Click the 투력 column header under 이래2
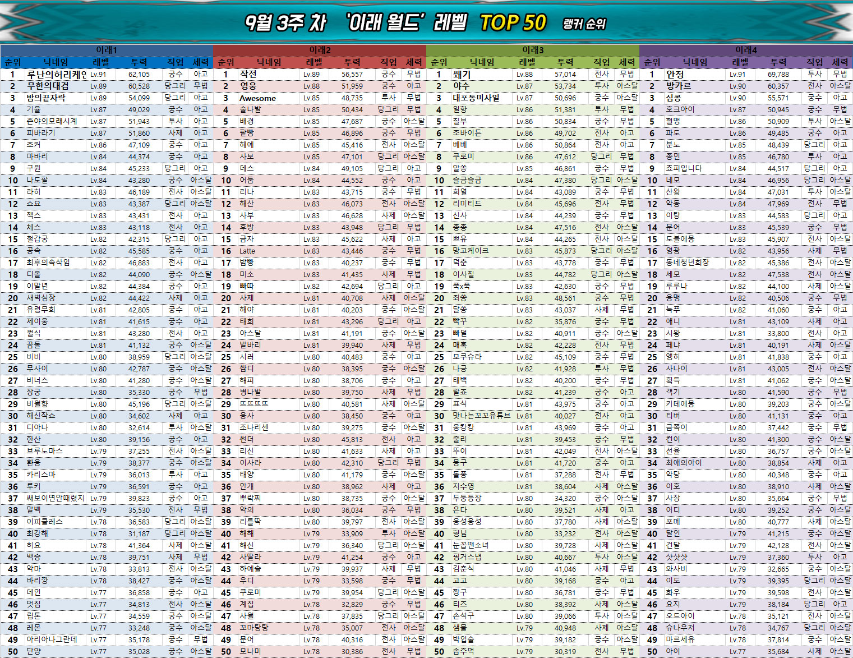 352,62
